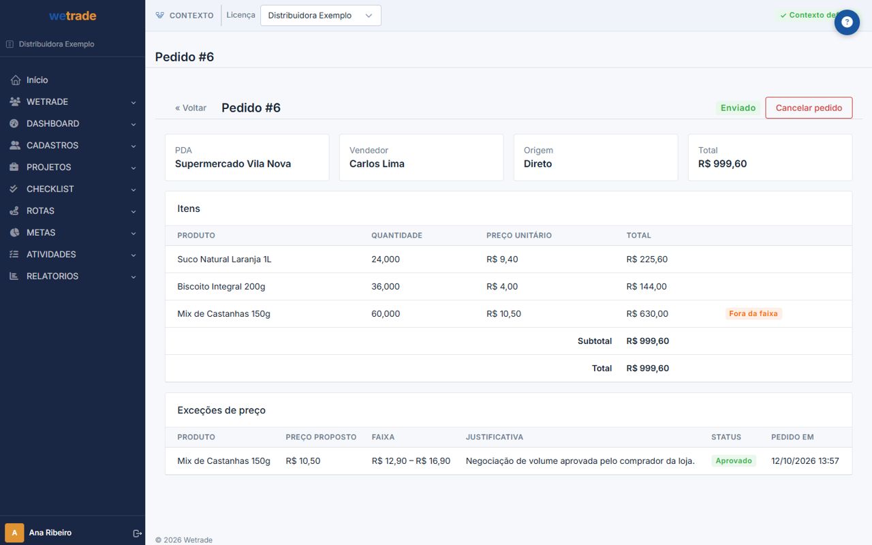This screenshot has width=872, height=545.
Task: Click the Cancelar pedido button
Action: (809, 108)
